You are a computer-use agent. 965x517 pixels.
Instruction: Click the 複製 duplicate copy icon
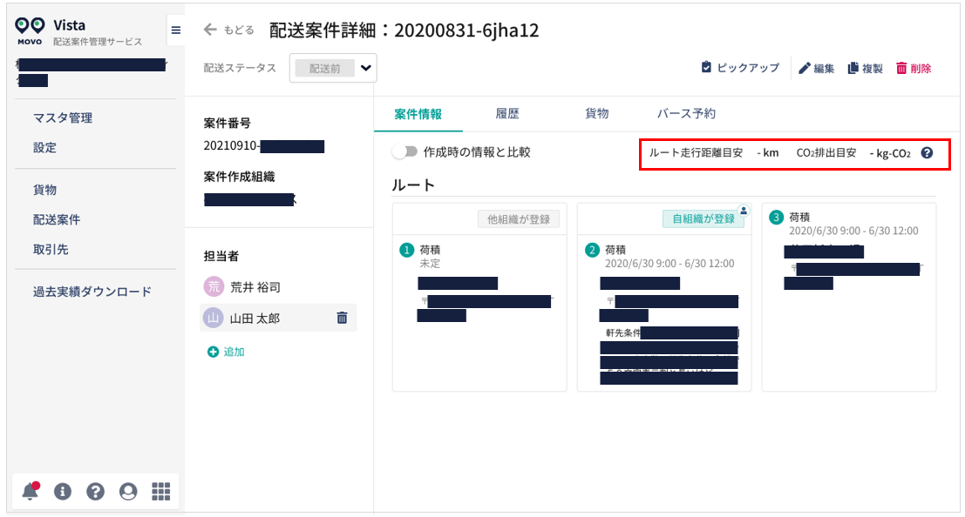pos(853,66)
